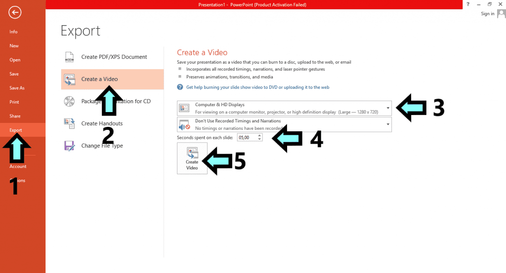
Task: Click the Change File Type floppy icon
Action: pyautogui.click(x=69, y=146)
